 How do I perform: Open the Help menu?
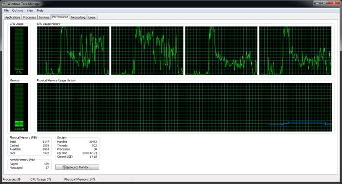(x=40, y=10)
